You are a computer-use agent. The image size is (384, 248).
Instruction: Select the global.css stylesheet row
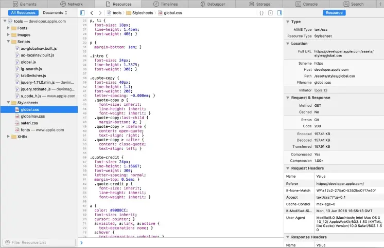[39, 109]
